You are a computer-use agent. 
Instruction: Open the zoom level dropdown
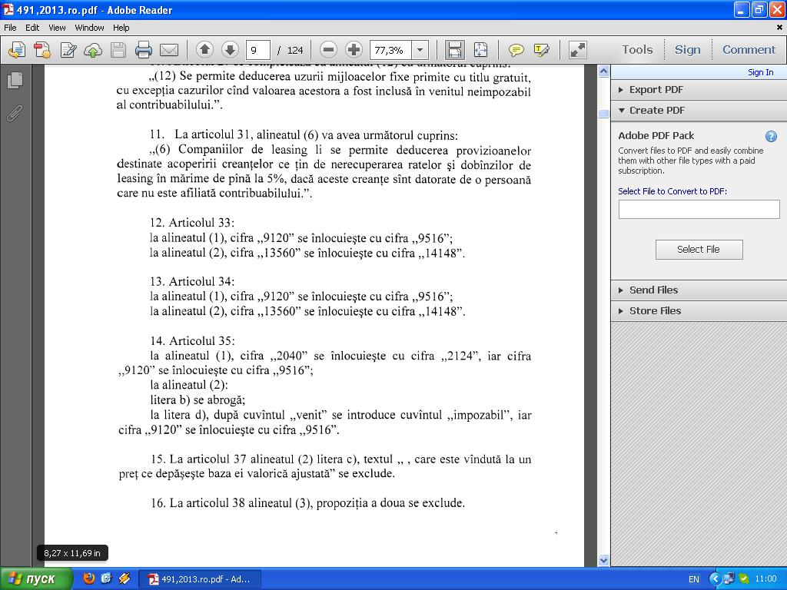pos(420,50)
